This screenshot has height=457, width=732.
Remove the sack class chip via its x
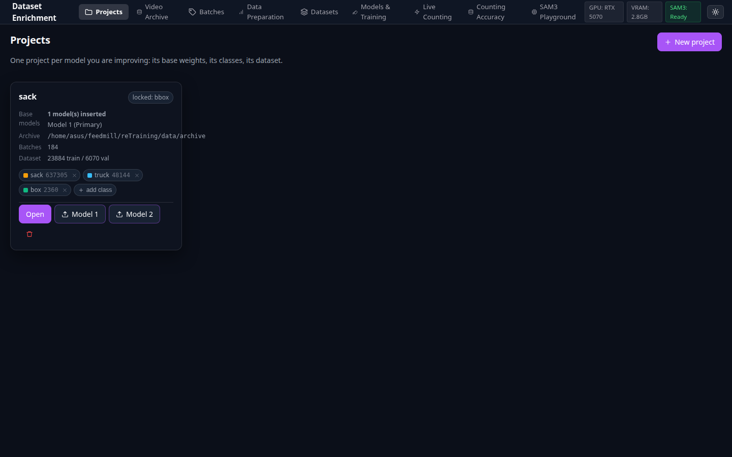click(74, 175)
